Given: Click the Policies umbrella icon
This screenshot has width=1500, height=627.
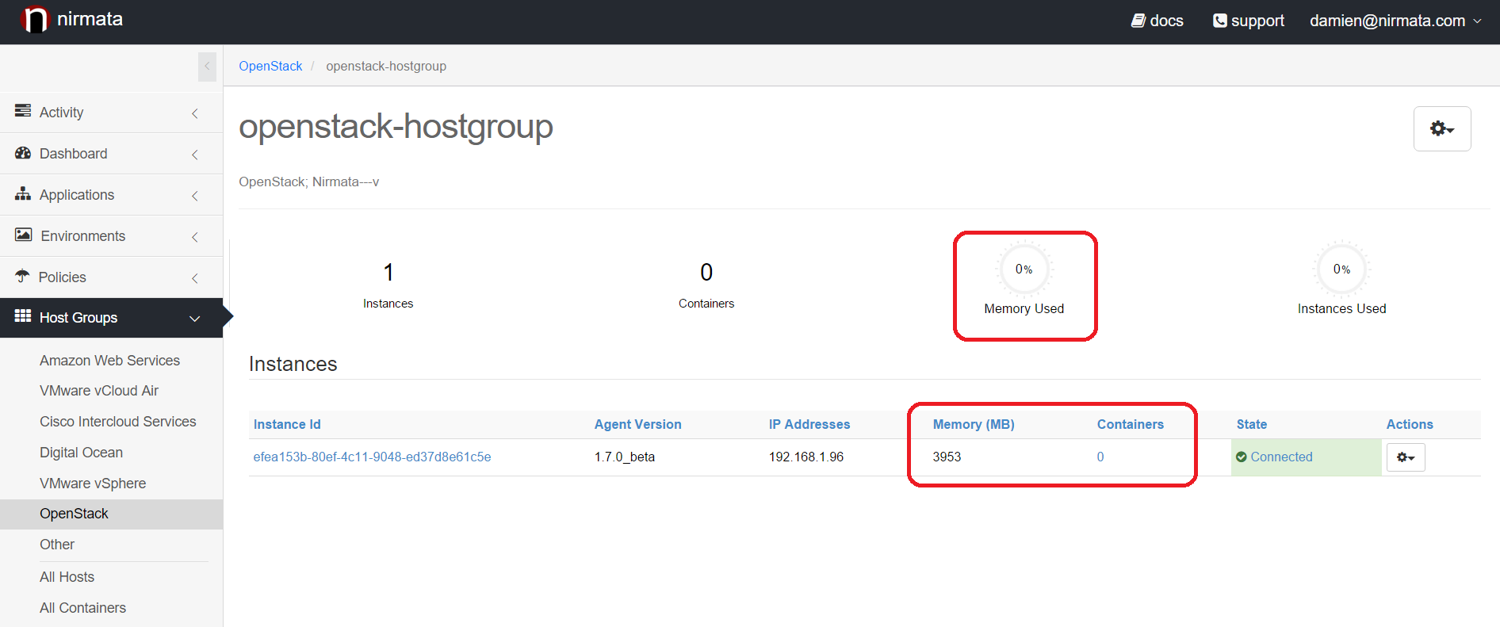Looking at the screenshot, I should (22, 276).
